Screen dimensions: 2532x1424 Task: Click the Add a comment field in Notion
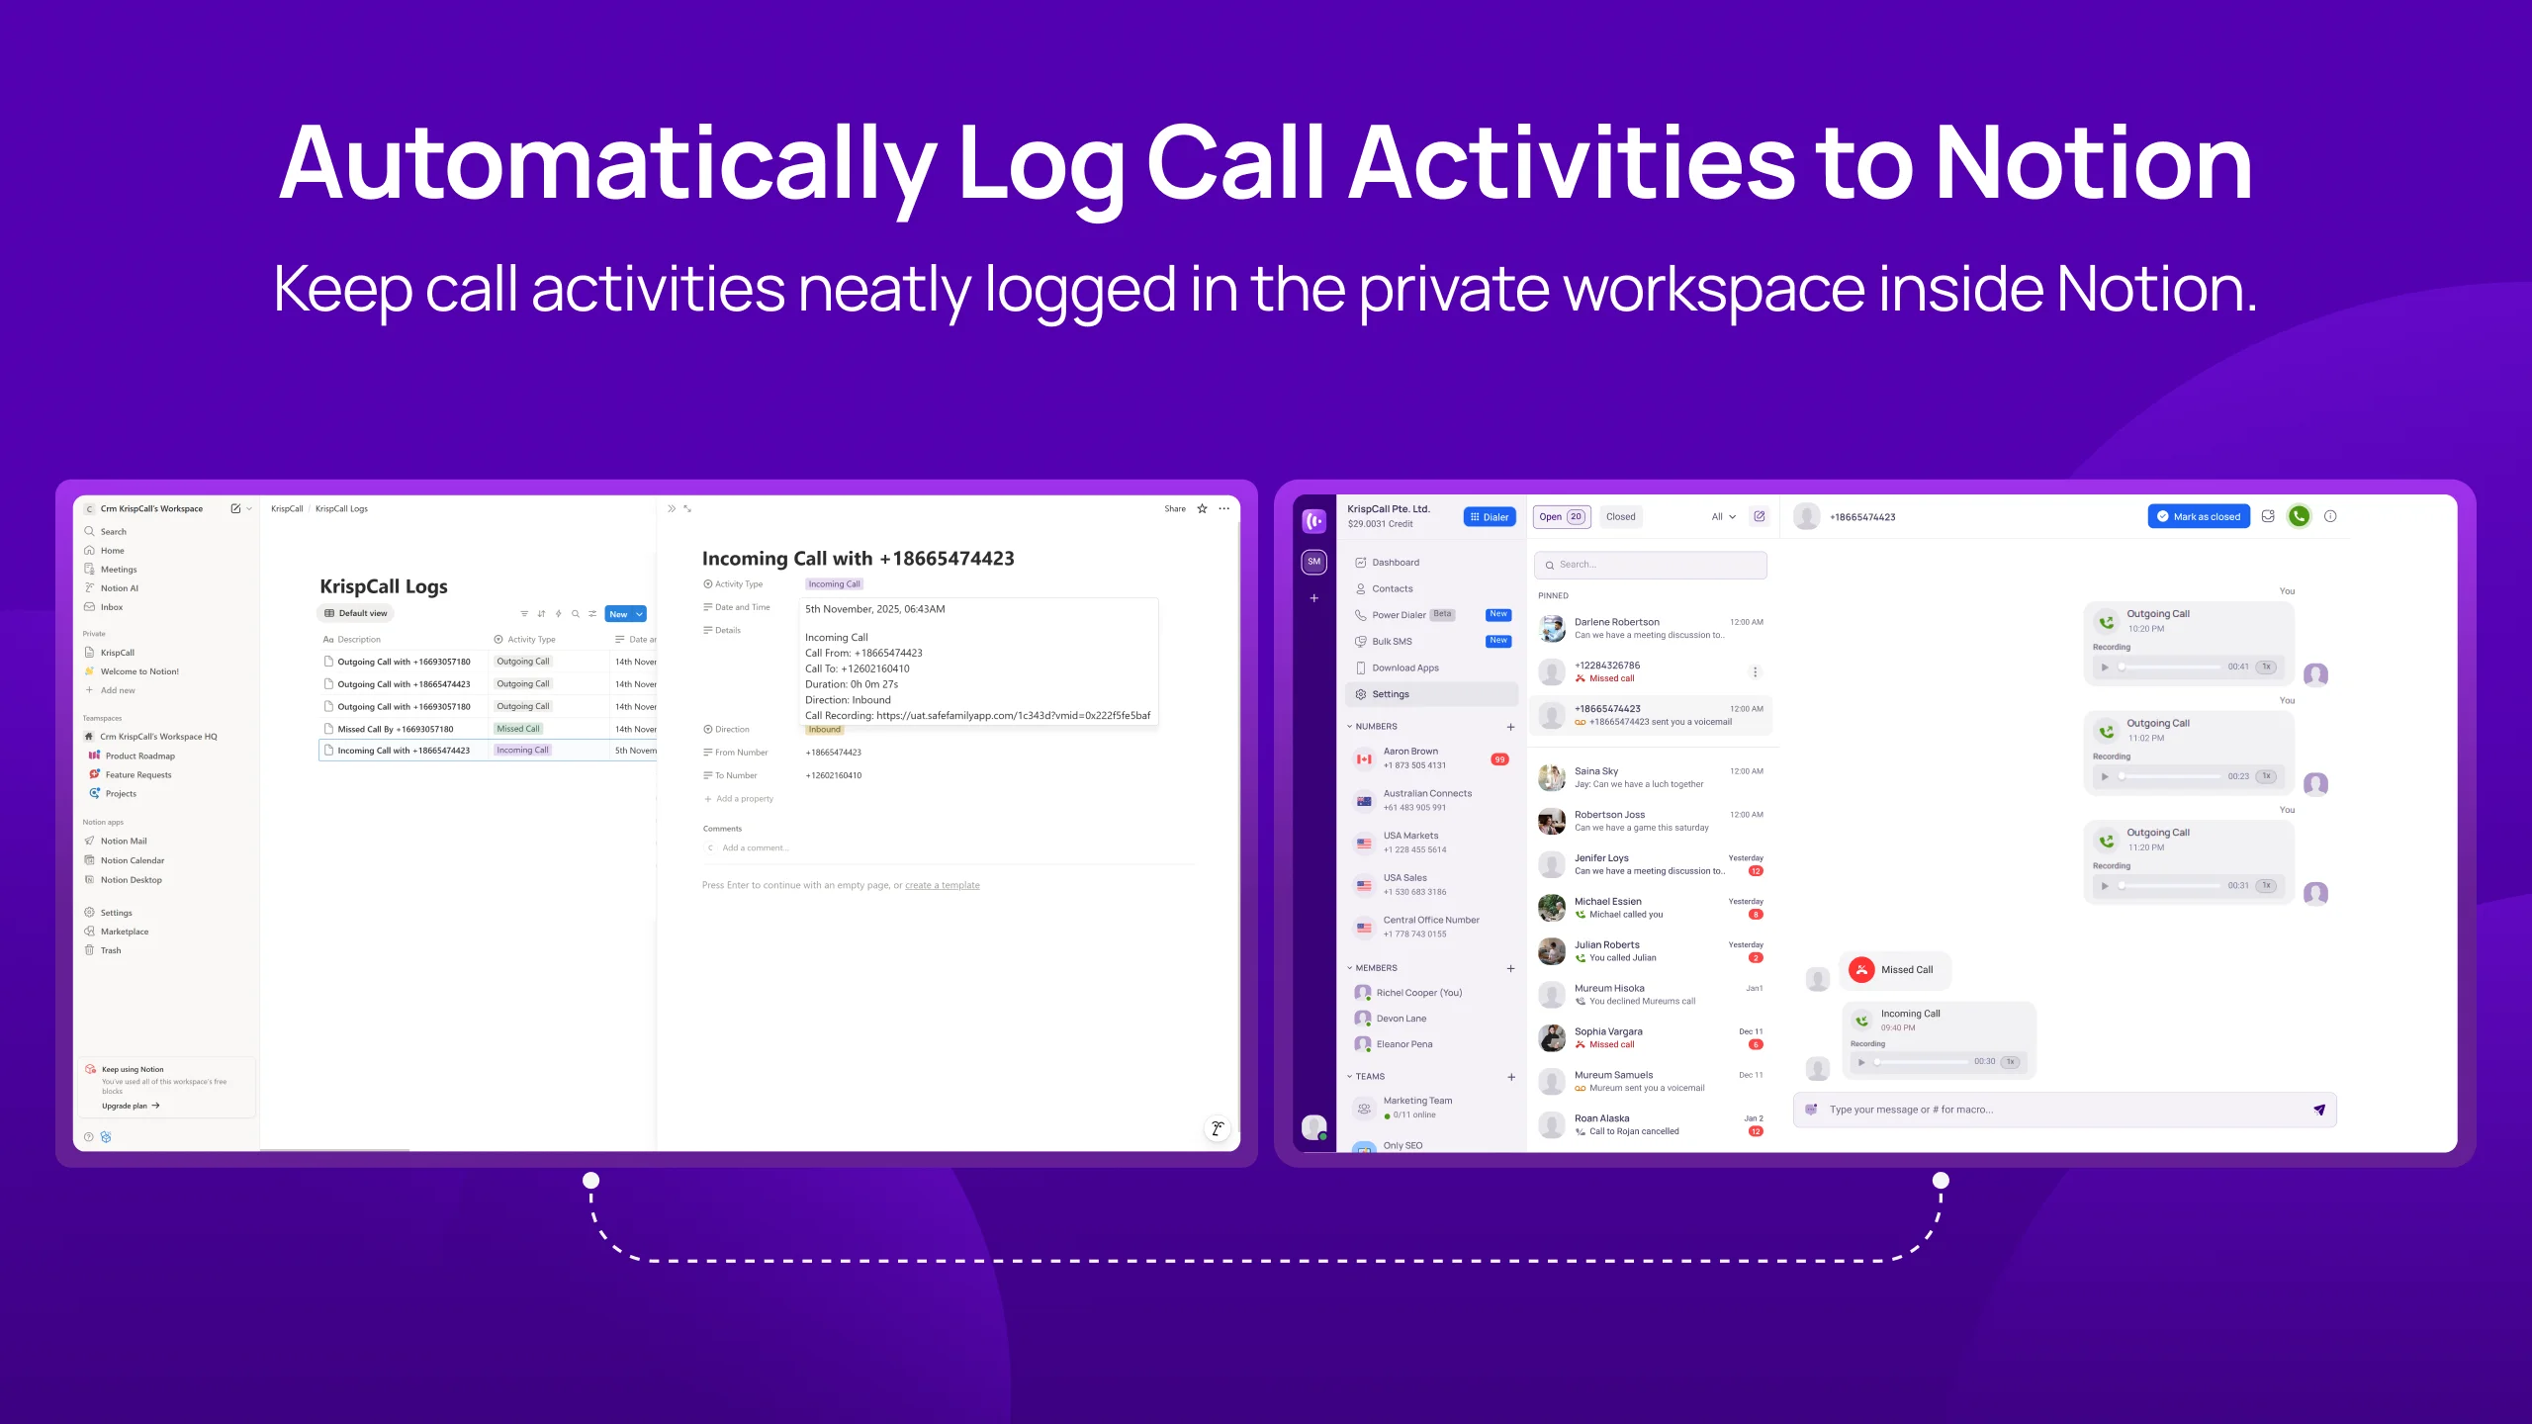click(x=755, y=848)
